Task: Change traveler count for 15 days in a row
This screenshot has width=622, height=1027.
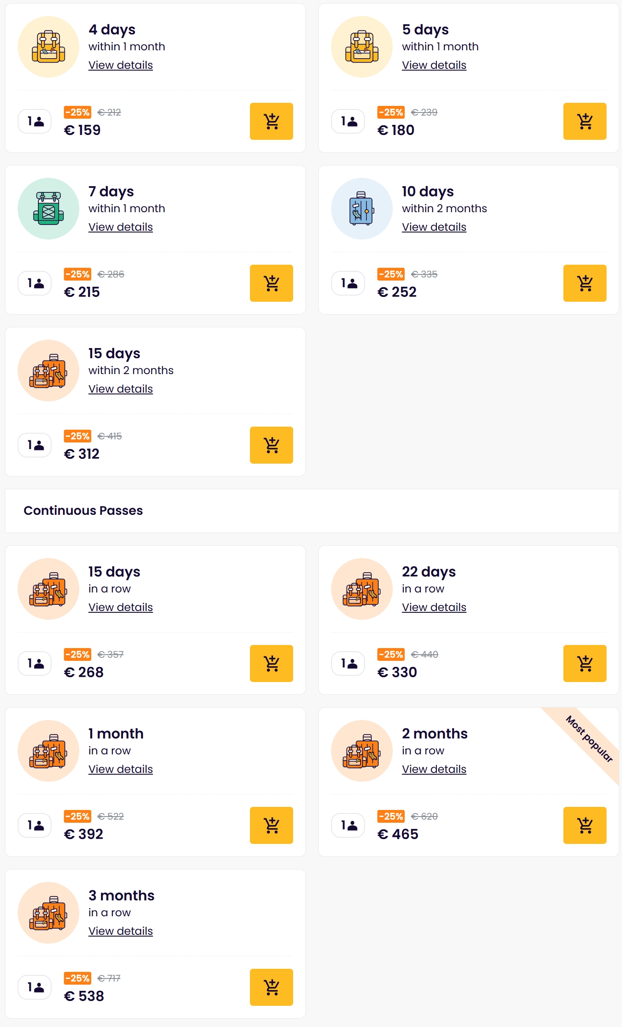Action: 35,663
